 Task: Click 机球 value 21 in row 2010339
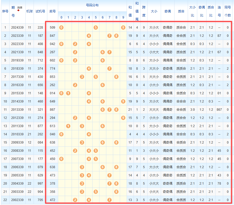[x=30, y=134]
